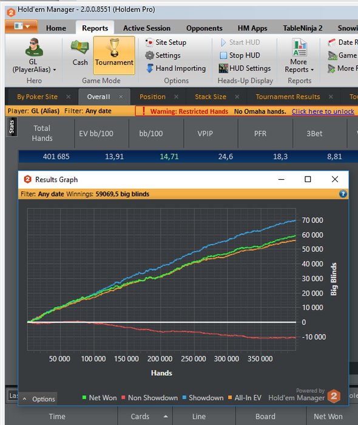Viewport: 358px width, 425px height.
Task: Toggle the Net Won legend series
Action: pos(100,398)
